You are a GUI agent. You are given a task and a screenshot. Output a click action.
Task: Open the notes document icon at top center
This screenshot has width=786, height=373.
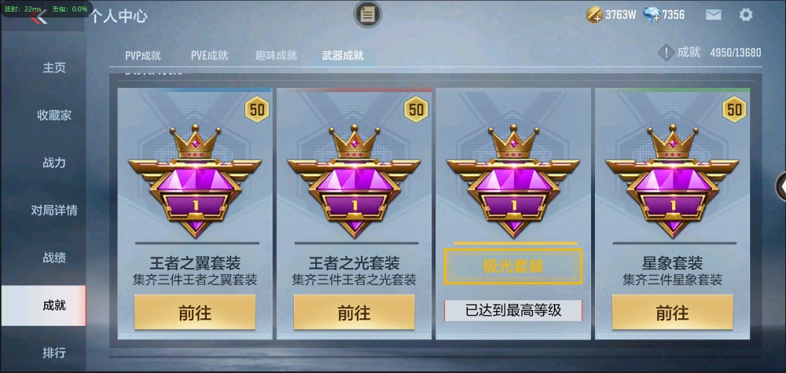click(368, 14)
